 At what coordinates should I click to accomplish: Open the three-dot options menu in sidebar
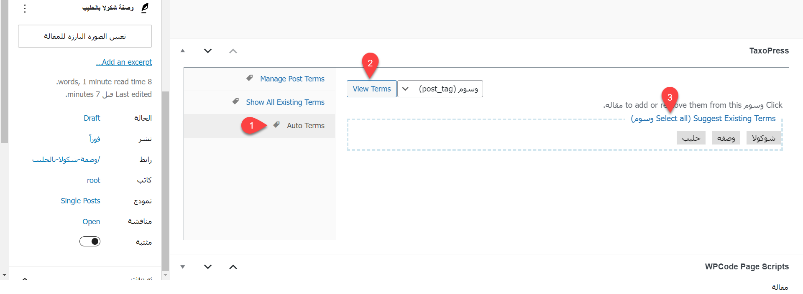[x=25, y=8]
